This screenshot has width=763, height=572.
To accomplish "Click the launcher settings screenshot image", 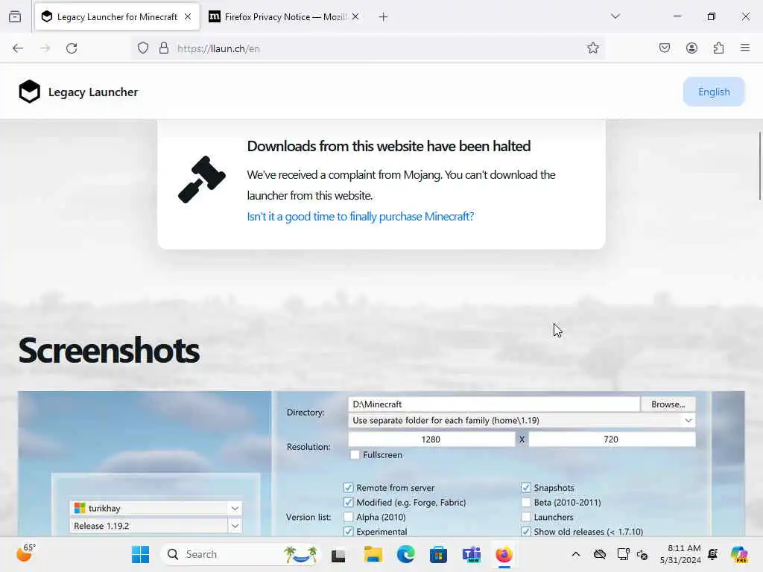I will (381, 464).
